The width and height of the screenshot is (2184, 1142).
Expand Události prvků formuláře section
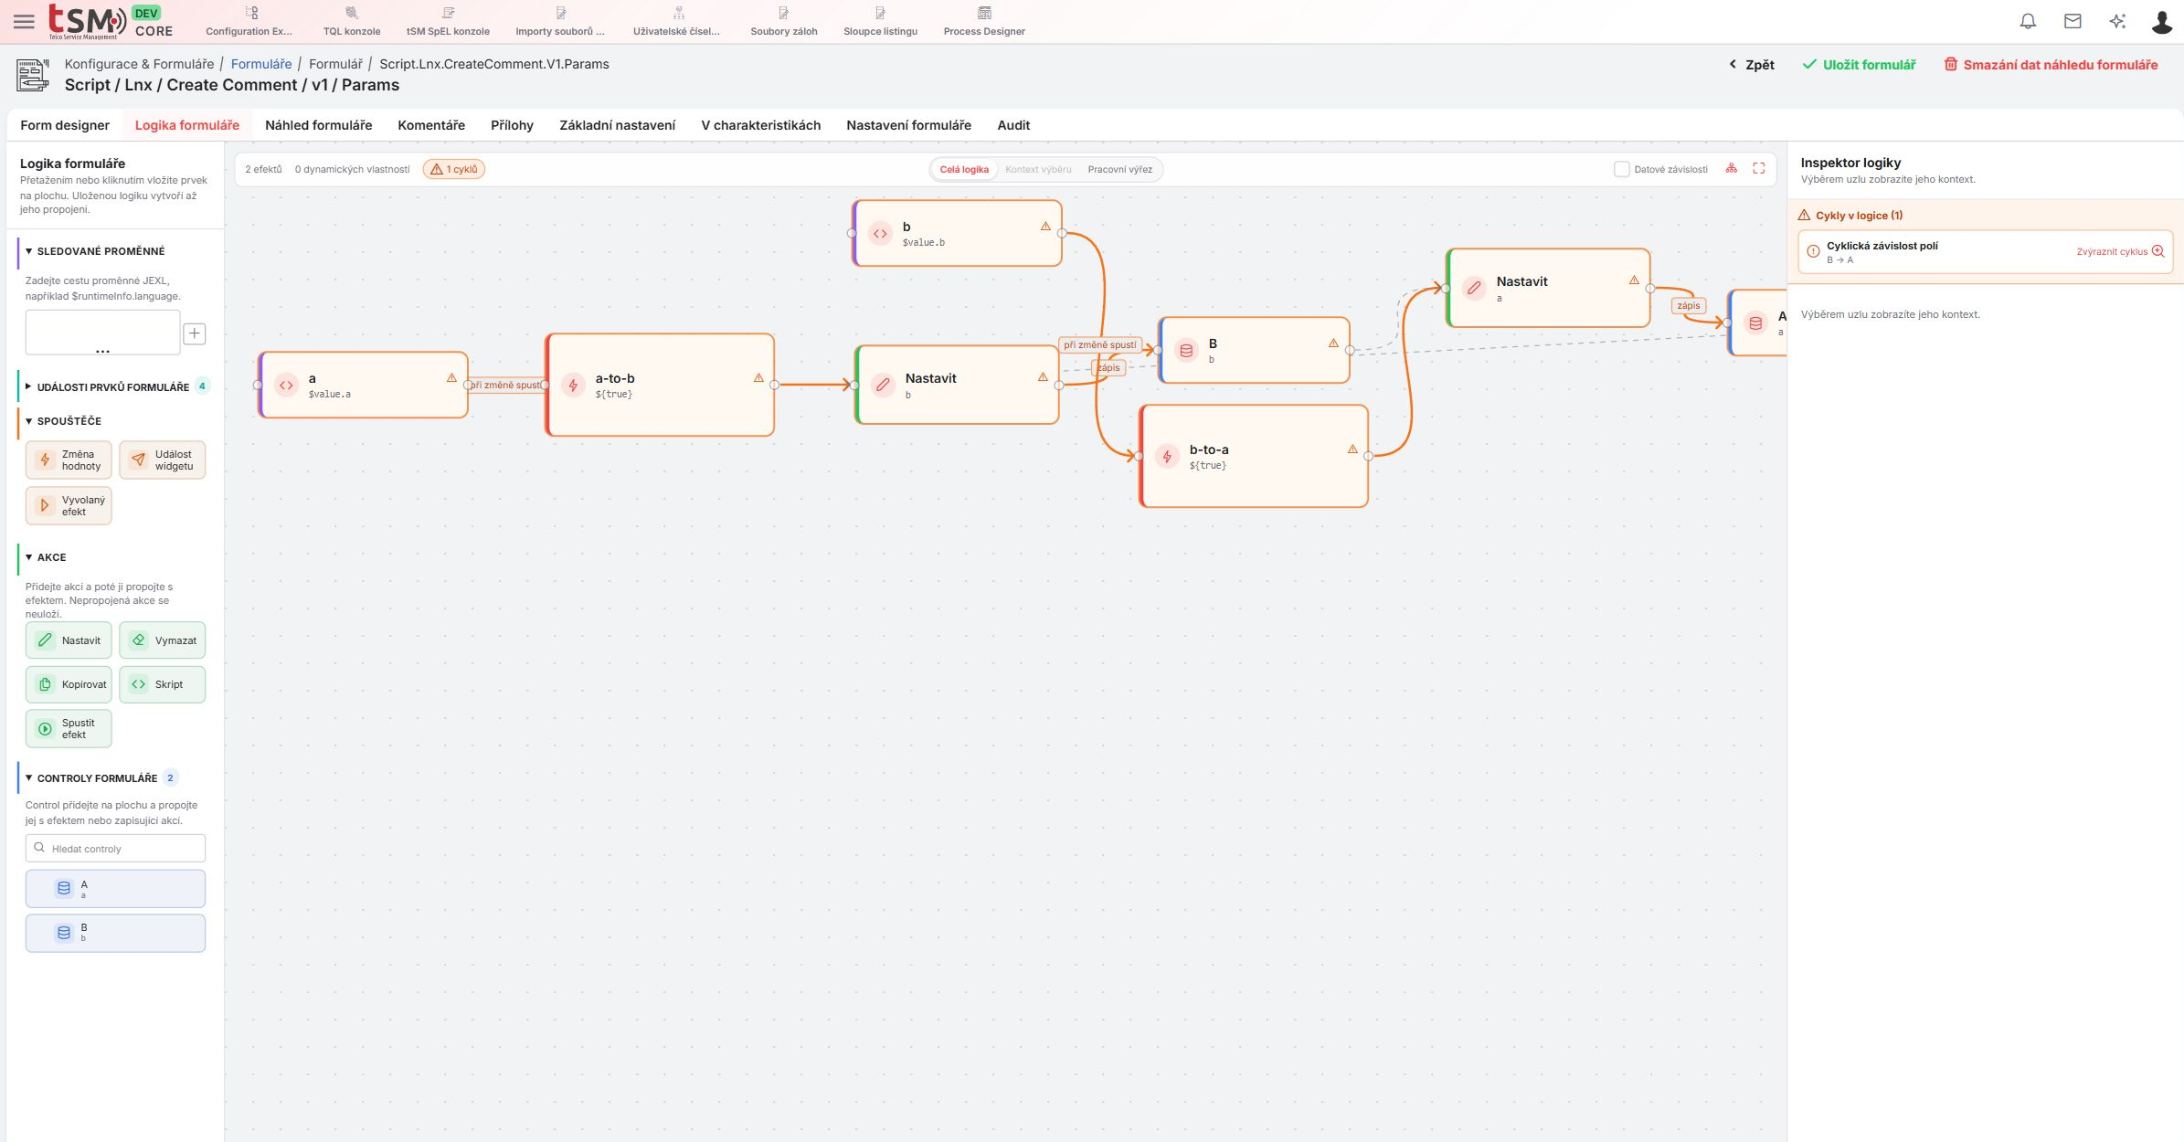[x=114, y=386]
